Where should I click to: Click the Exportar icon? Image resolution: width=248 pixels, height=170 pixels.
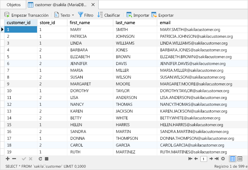click(154, 15)
